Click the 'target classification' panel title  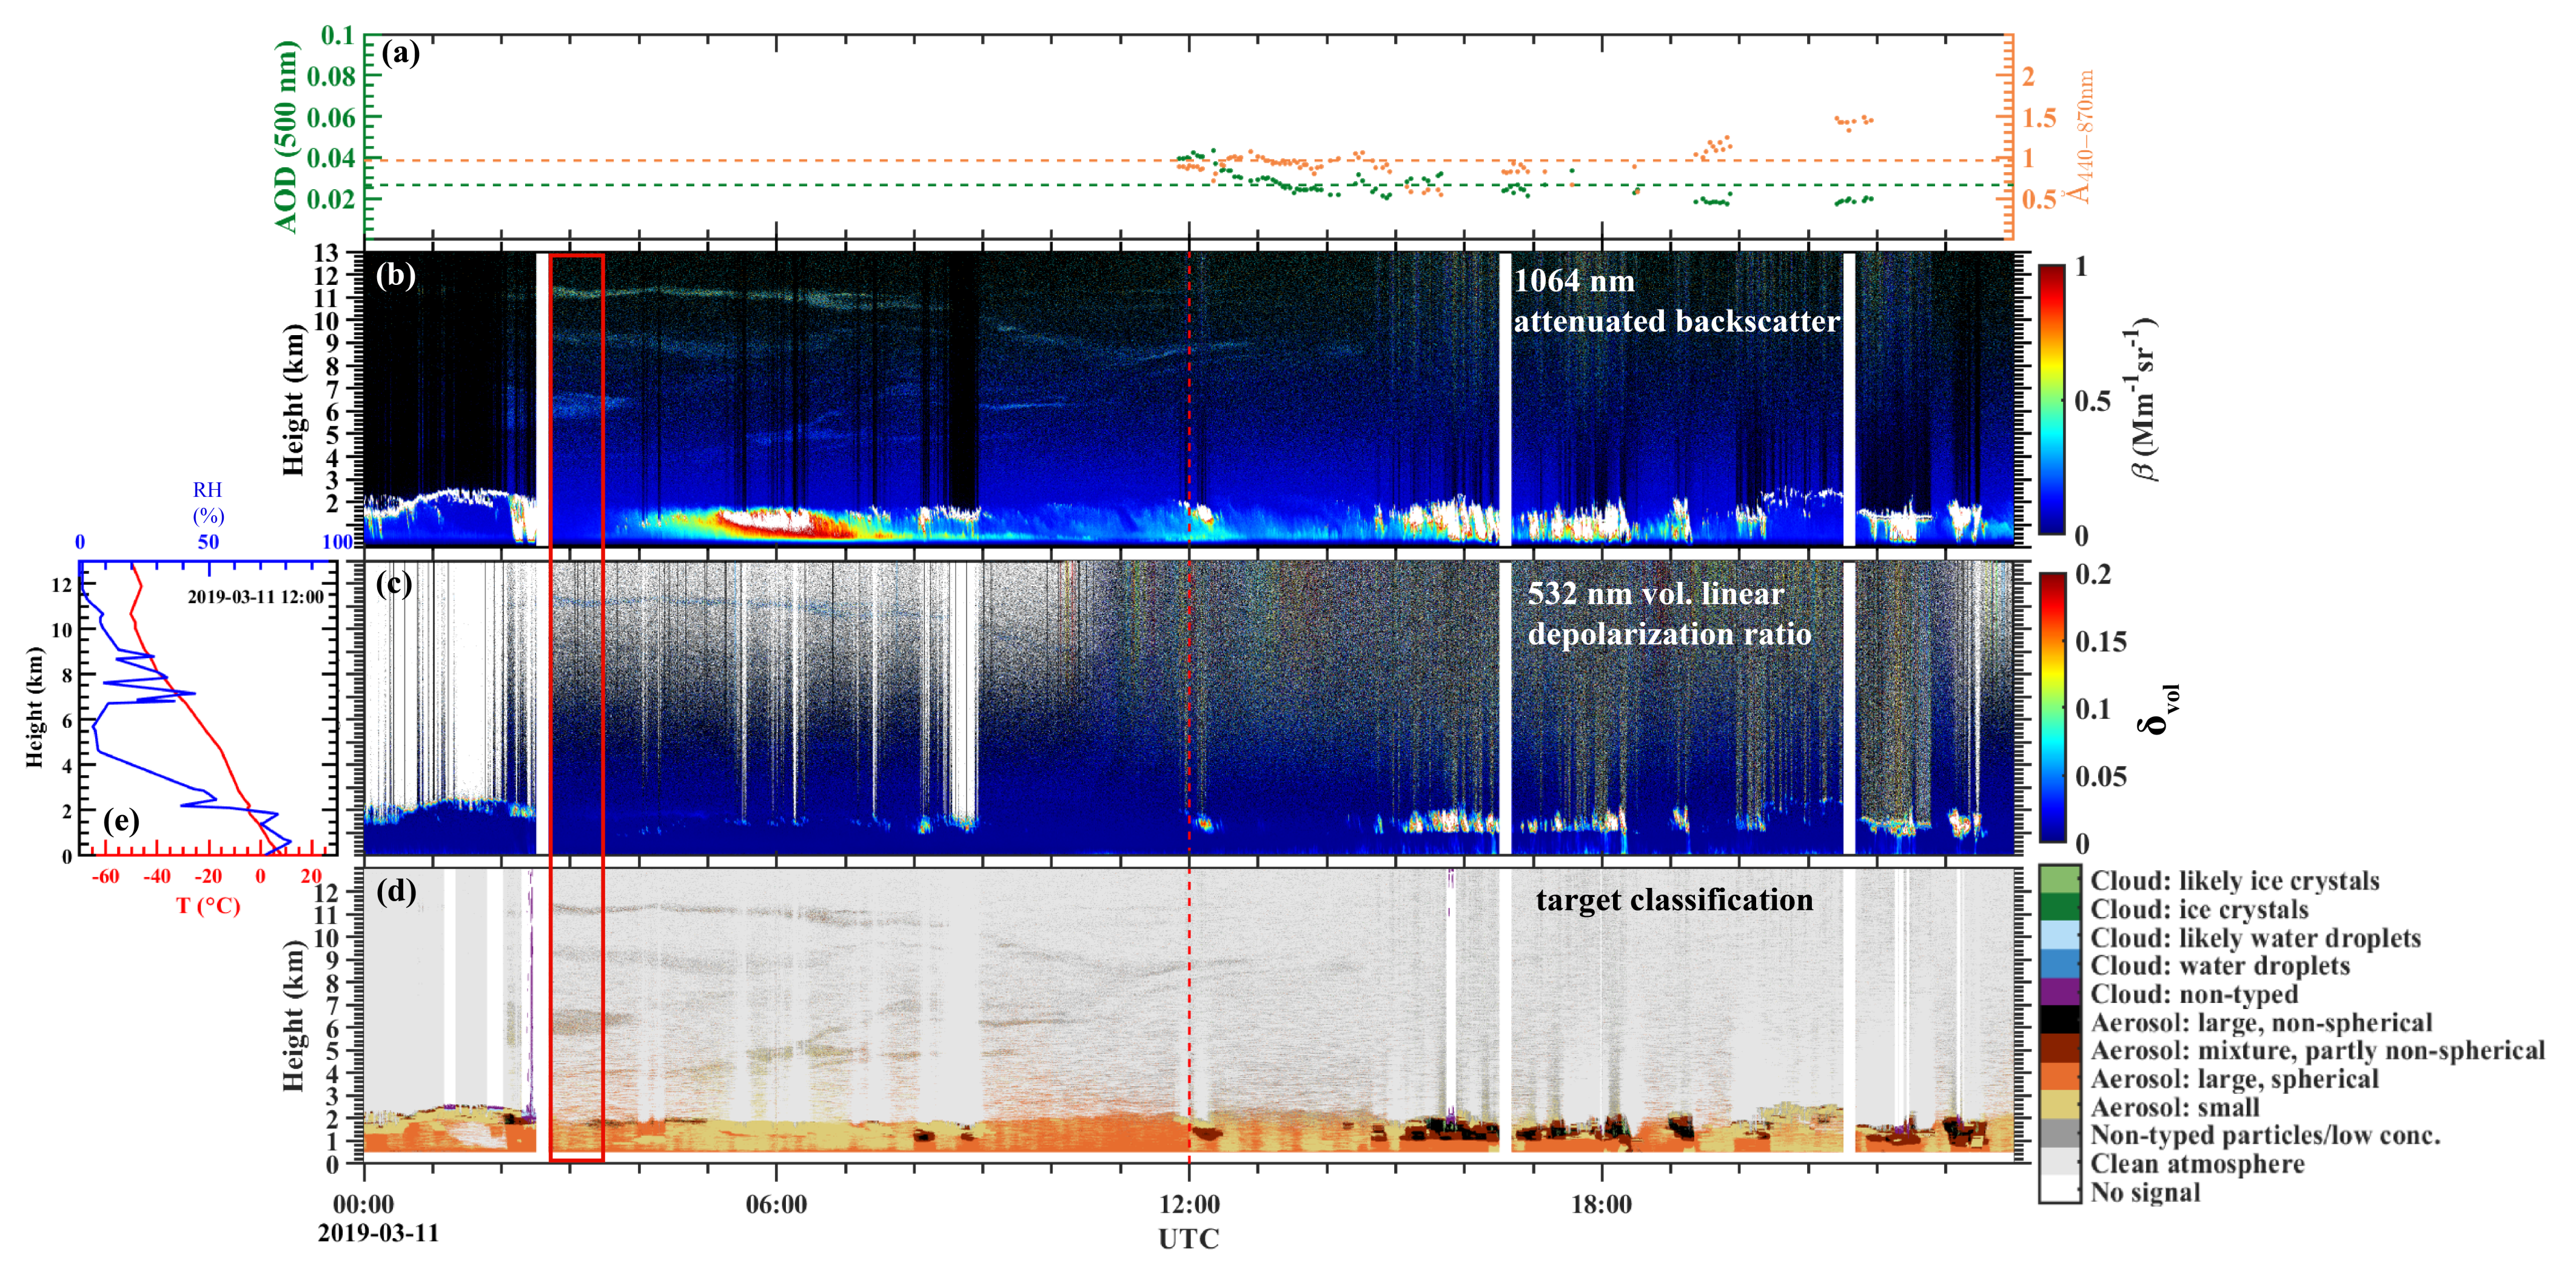(1674, 901)
